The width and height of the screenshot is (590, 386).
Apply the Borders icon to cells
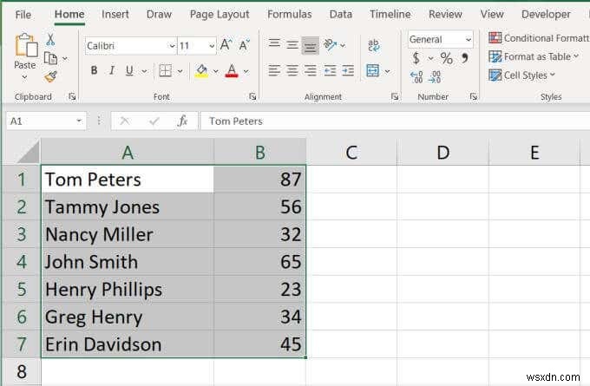coord(166,70)
